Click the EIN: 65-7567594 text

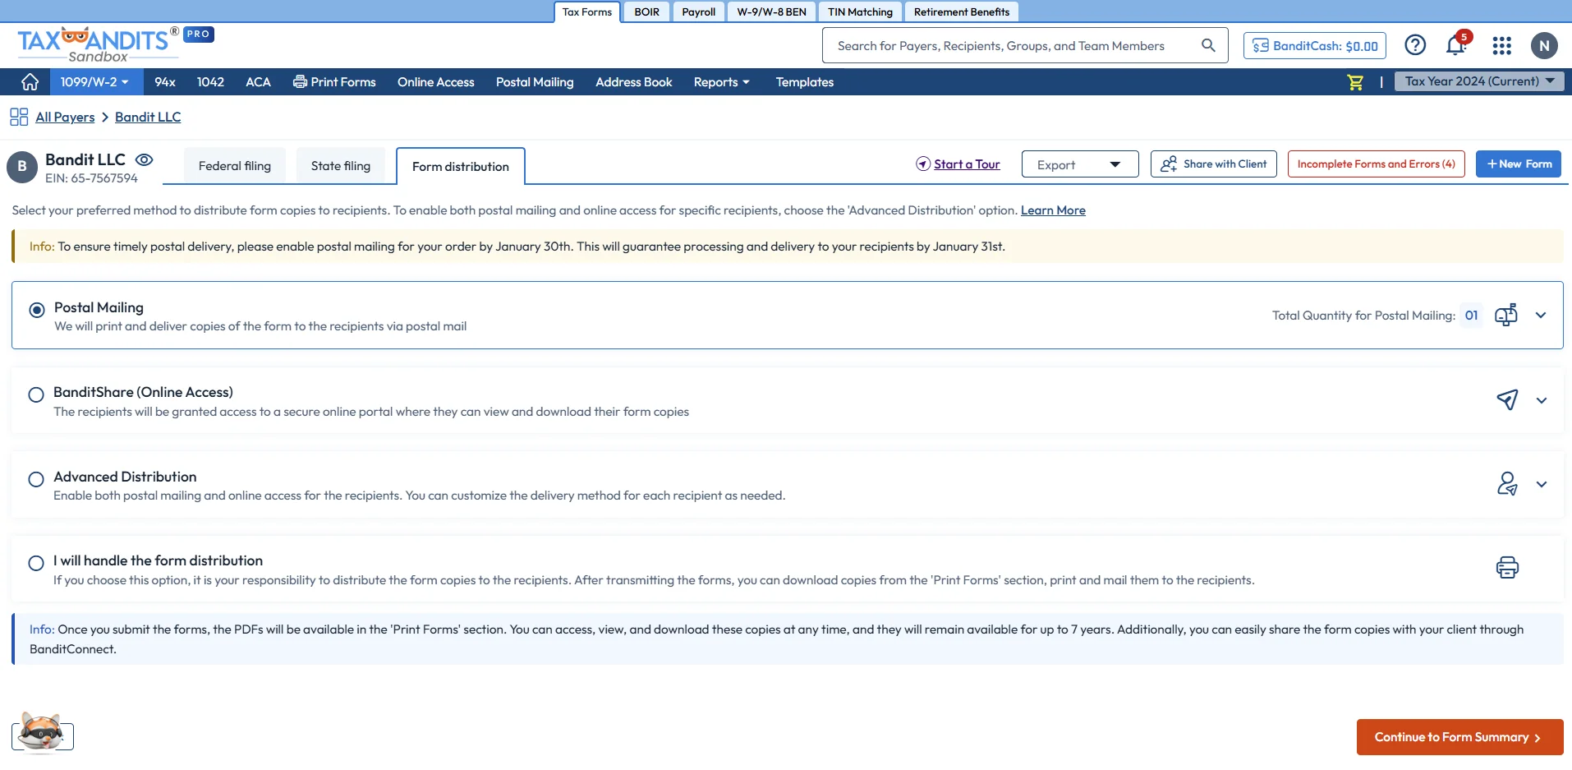(x=91, y=178)
